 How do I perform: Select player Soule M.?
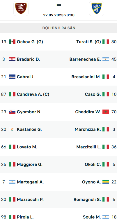(x=92, y=217)
